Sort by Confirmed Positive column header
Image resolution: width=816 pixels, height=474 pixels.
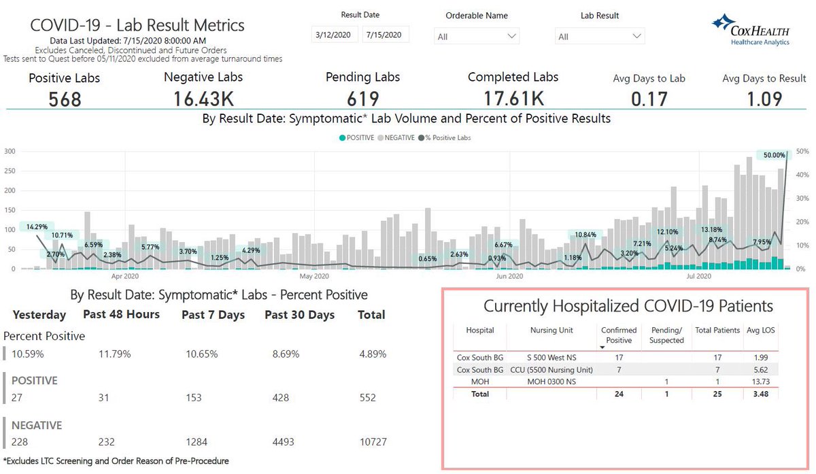619,335
